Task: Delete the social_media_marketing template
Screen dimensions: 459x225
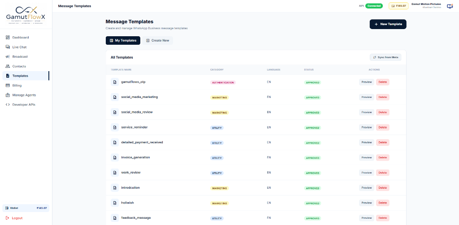Action: click(383, 97)
